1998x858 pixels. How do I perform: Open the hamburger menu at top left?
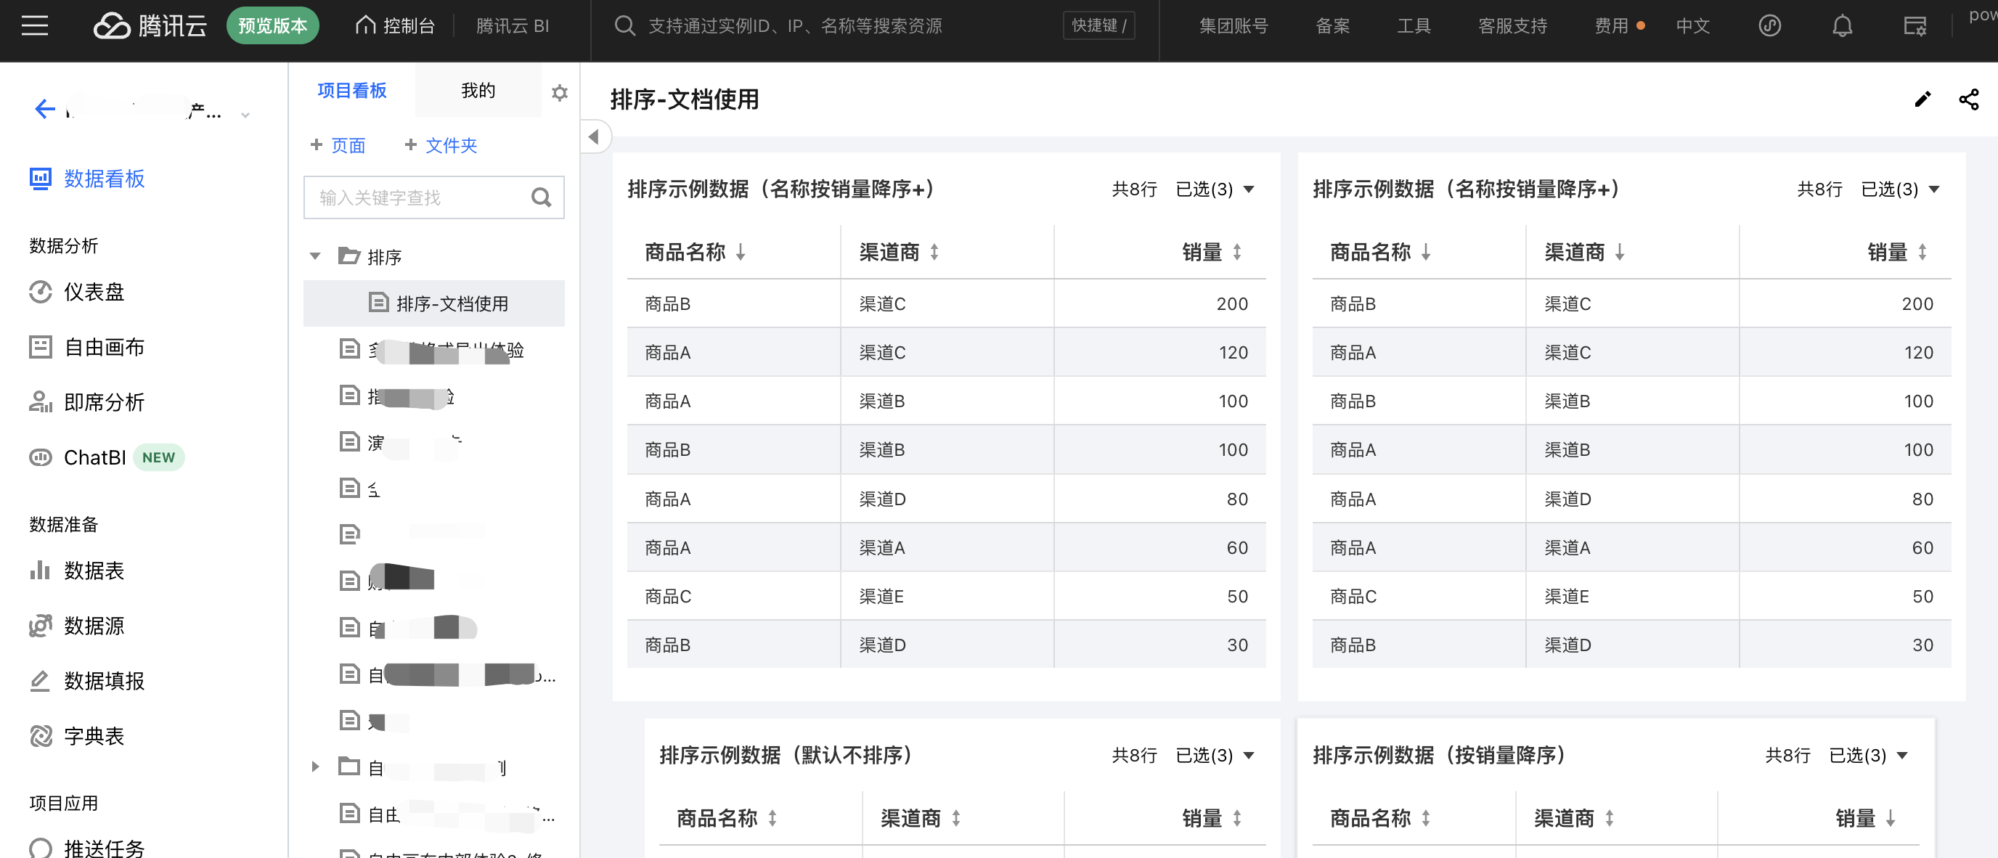tap(34, 25)
